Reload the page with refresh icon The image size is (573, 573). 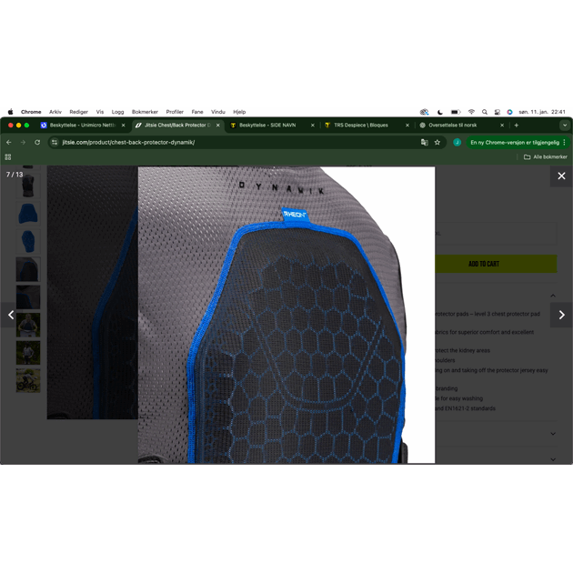tap(37, 142)
